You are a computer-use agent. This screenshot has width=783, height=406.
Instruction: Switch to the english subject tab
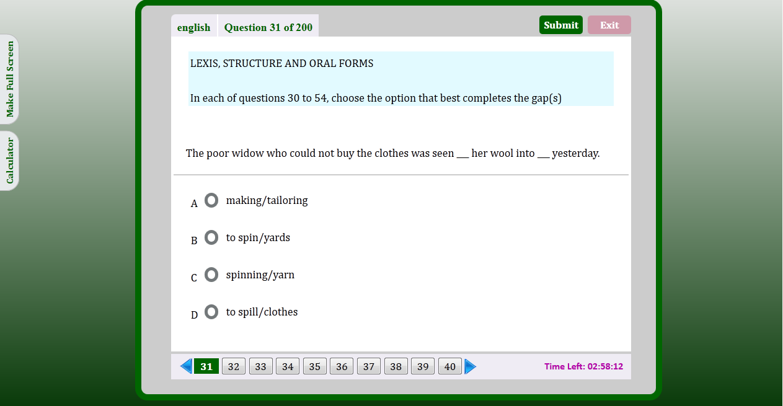[x=193, y=27]
